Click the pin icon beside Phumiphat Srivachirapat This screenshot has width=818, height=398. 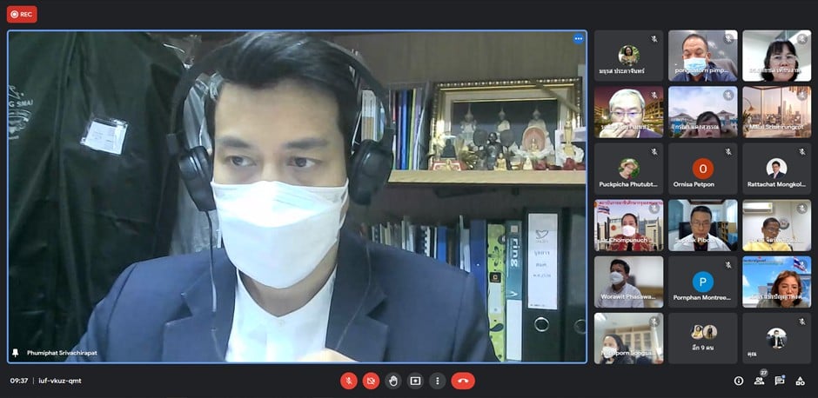16,353
